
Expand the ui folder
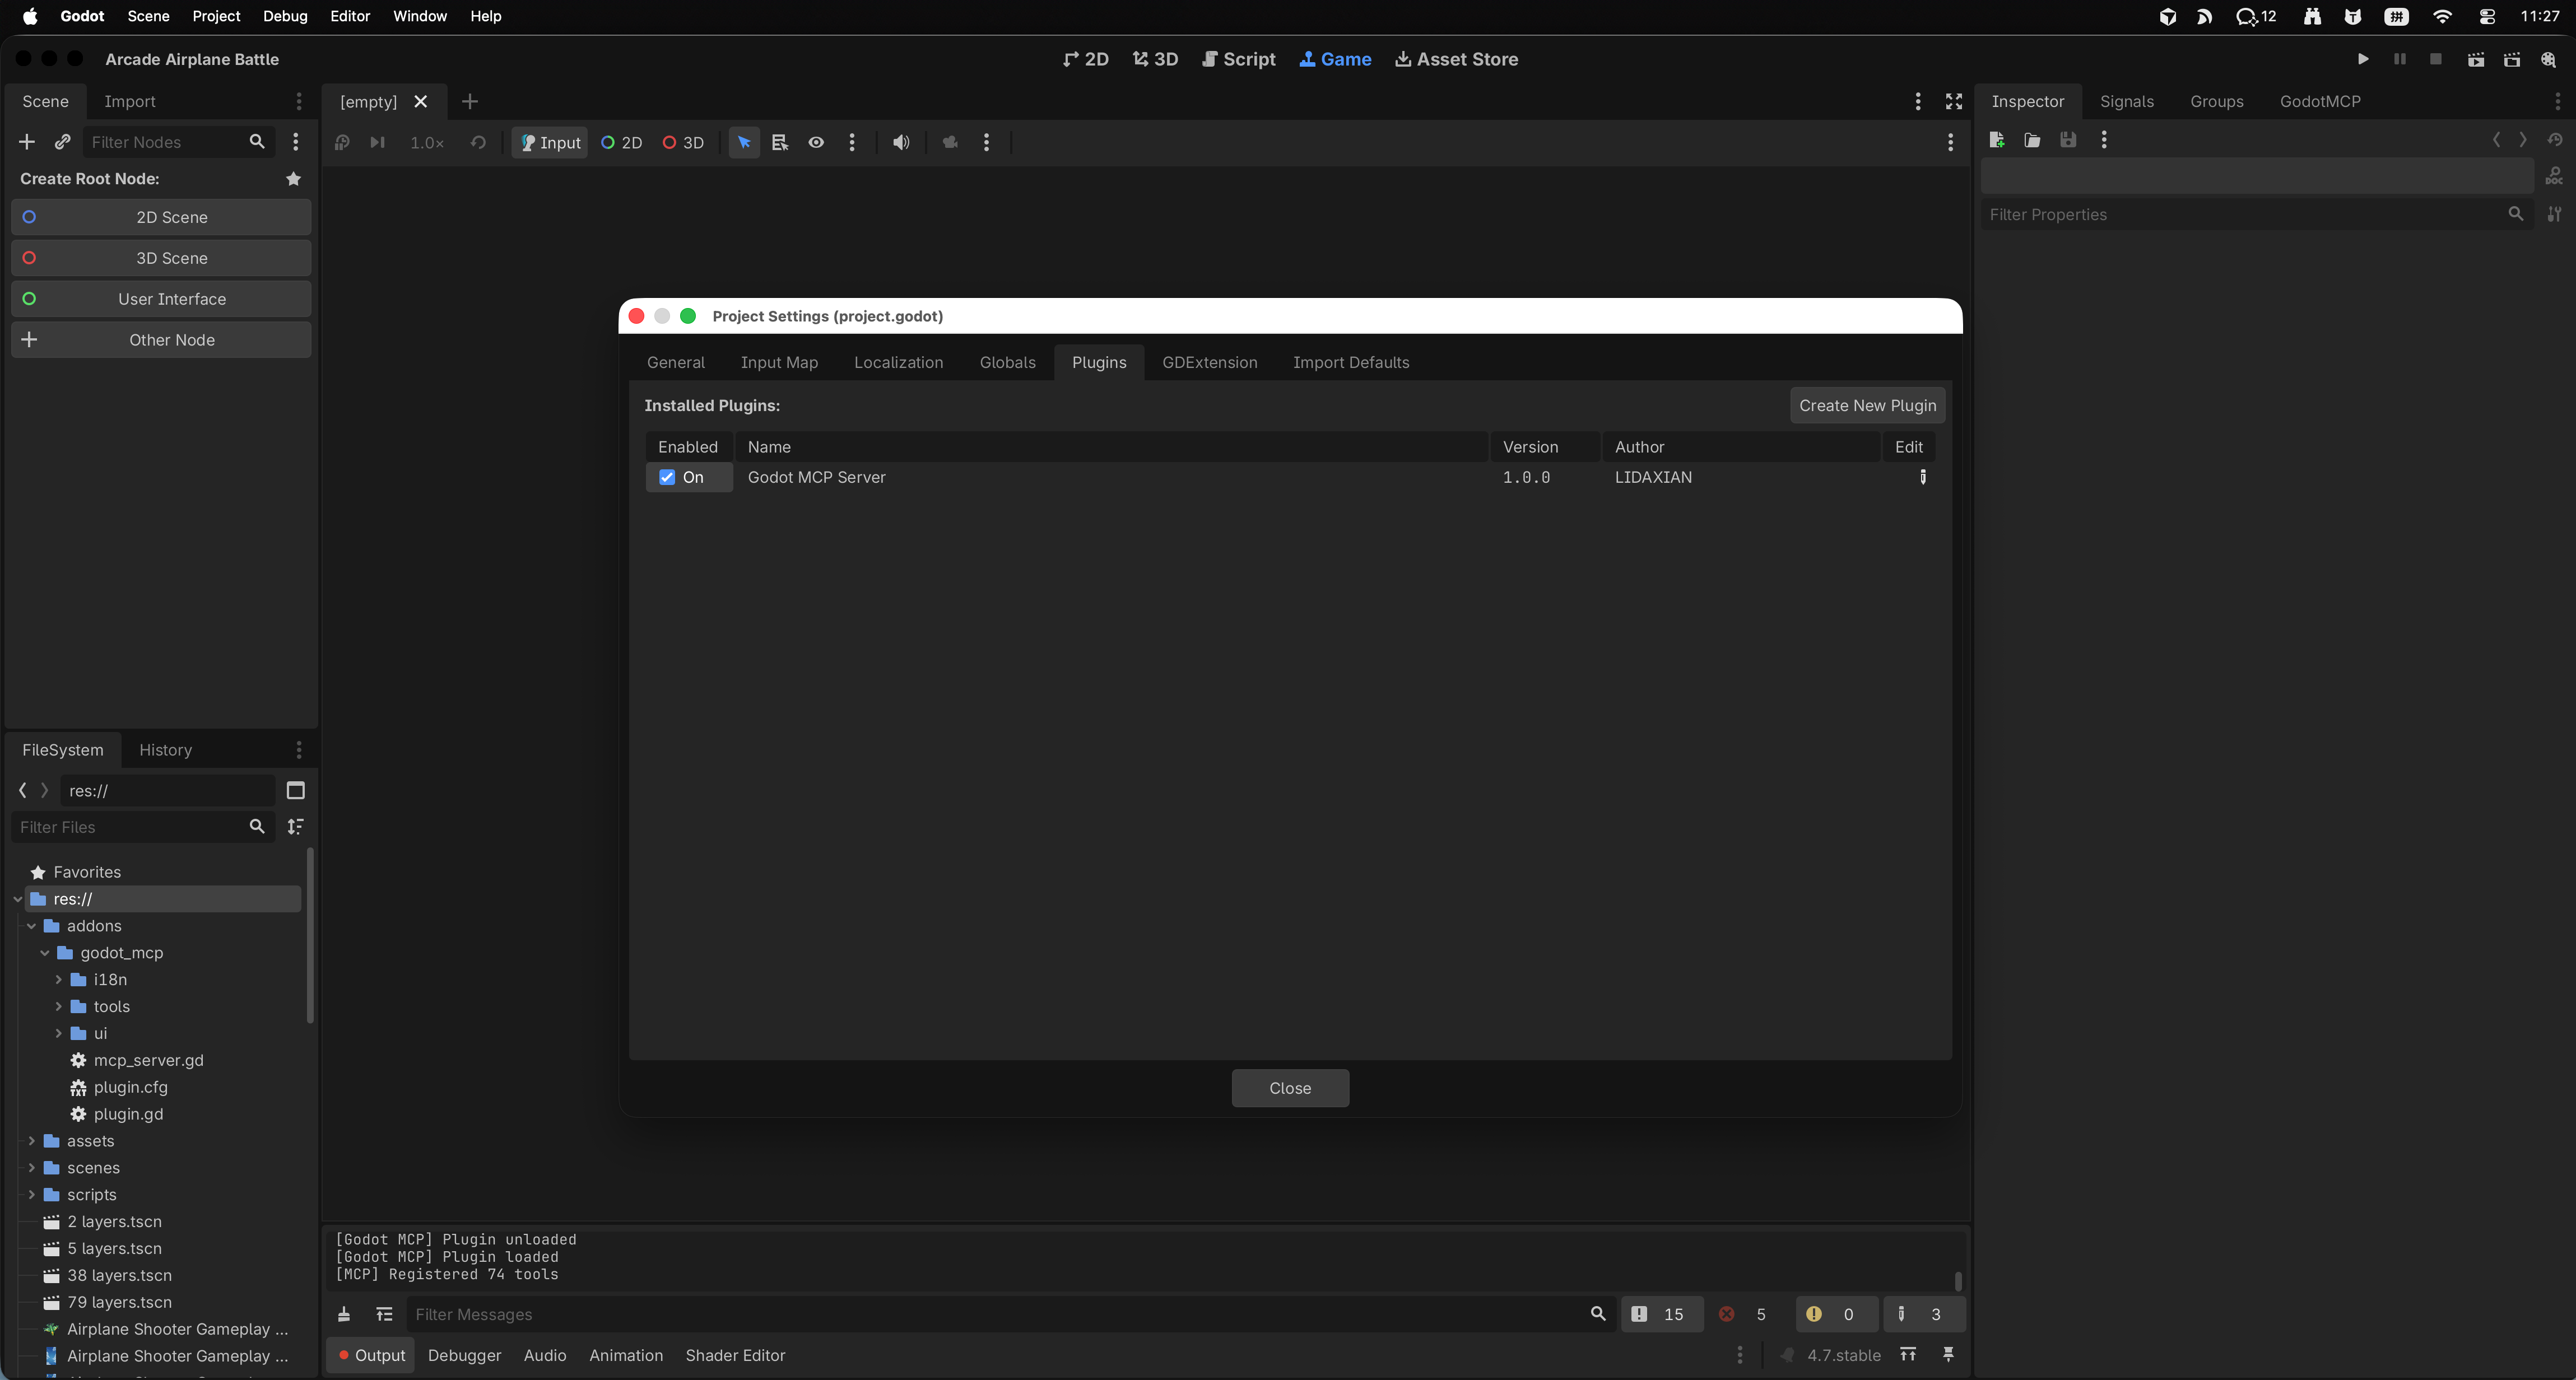tap(58, 1033)
